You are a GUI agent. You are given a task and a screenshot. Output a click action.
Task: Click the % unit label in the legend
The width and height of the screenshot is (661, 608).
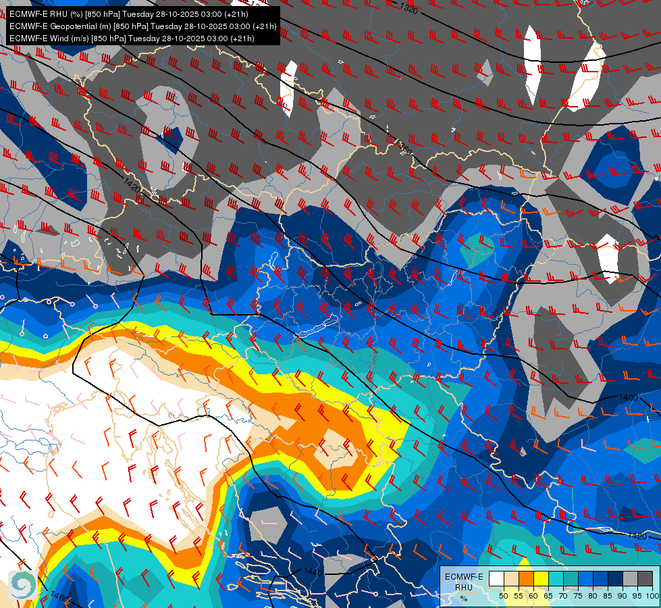click(x=464, y=599)
